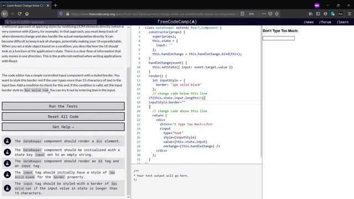Click the Reset All Code button
Viewport: 354px width, 199px height.
63,117
